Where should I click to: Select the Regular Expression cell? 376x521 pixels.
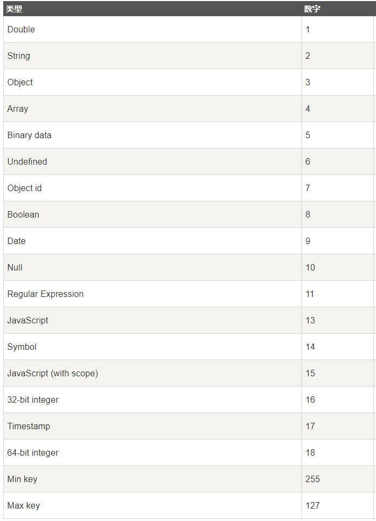click(45, 294)
